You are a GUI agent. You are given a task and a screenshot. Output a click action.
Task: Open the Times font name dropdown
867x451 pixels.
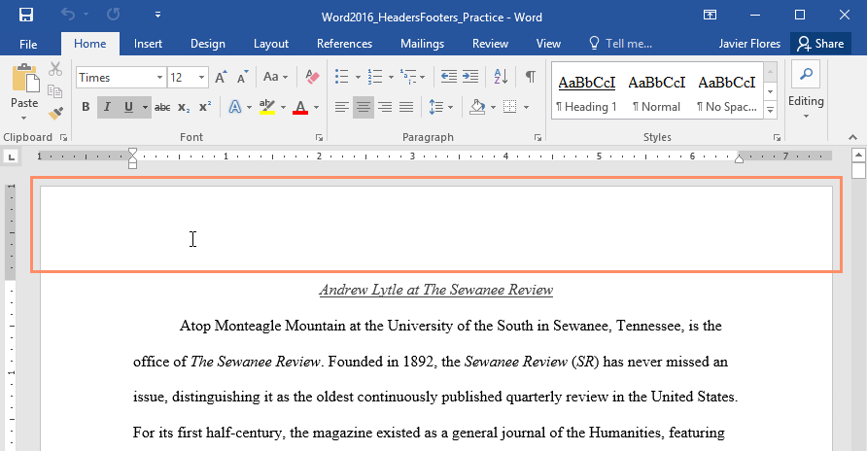click(x=158, y=77)
